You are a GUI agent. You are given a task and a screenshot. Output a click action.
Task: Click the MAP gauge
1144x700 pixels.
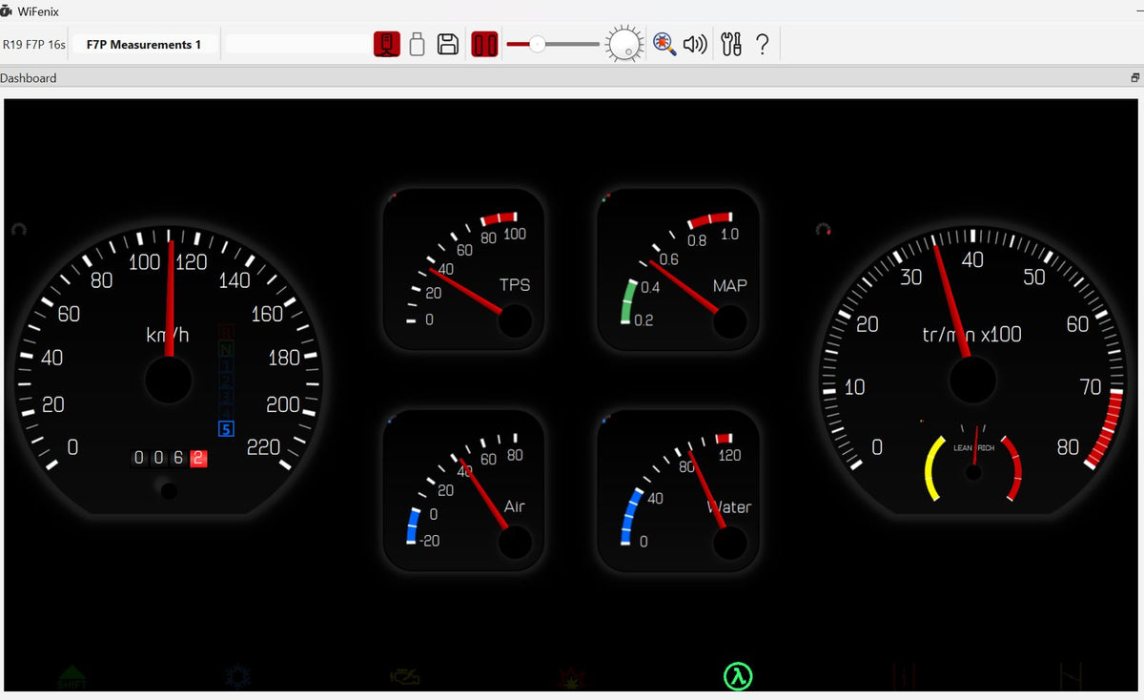tap(678, 270)
